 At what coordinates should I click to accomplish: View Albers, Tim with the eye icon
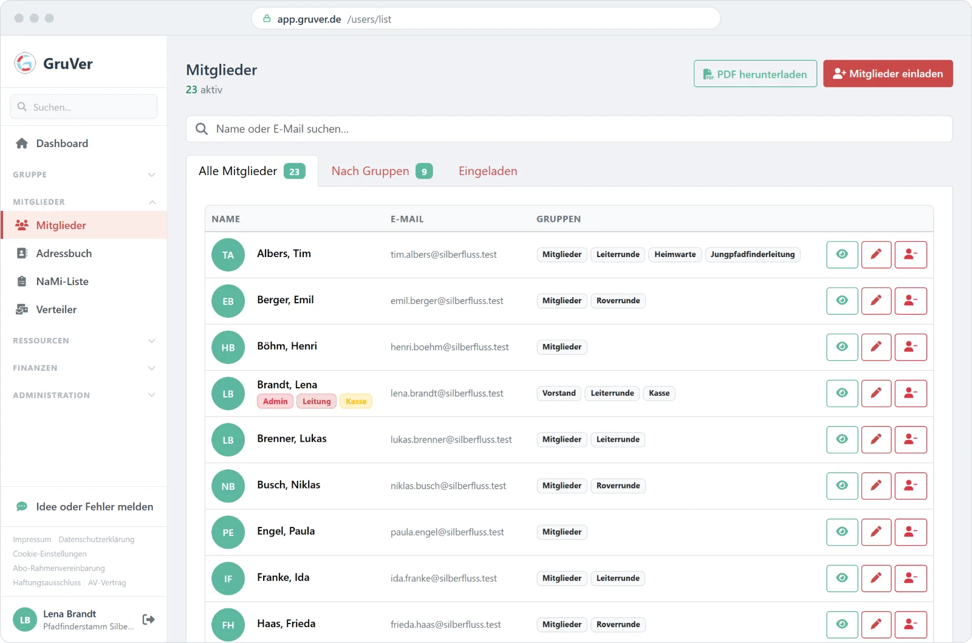pos(842,255)
